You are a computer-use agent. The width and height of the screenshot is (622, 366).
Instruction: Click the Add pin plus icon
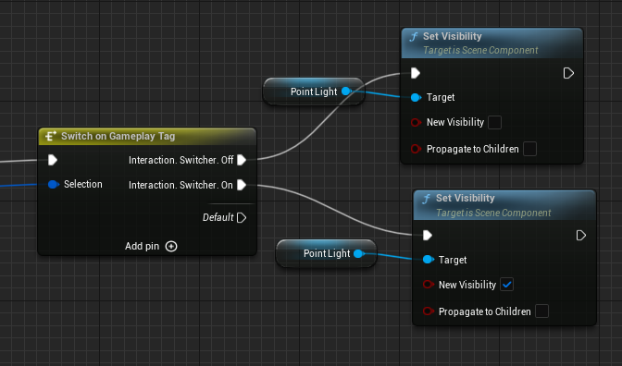(171, 247)
